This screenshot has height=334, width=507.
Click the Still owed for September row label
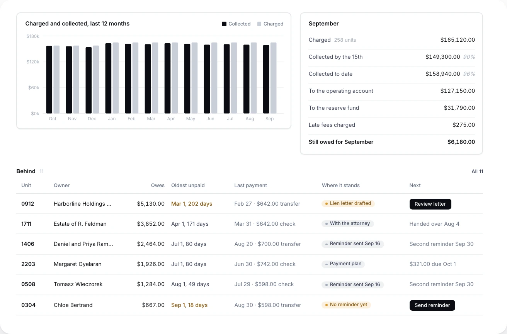pos(341,142)
